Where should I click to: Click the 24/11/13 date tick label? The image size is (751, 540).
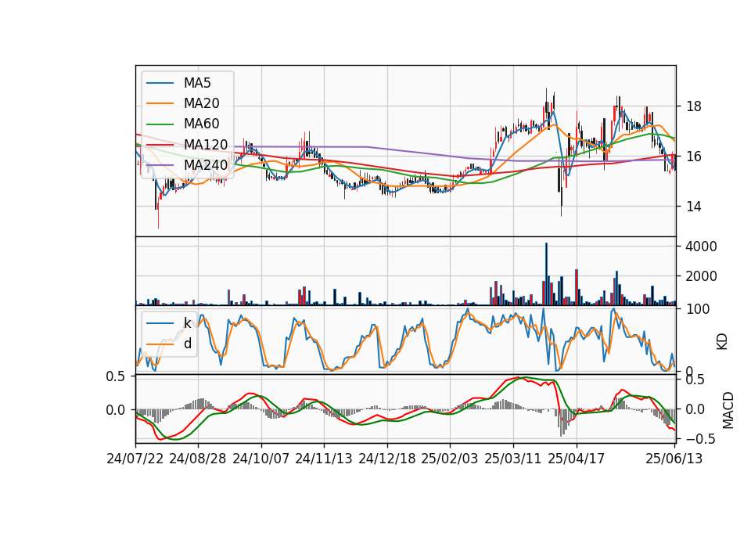click(x=324, y=459)
